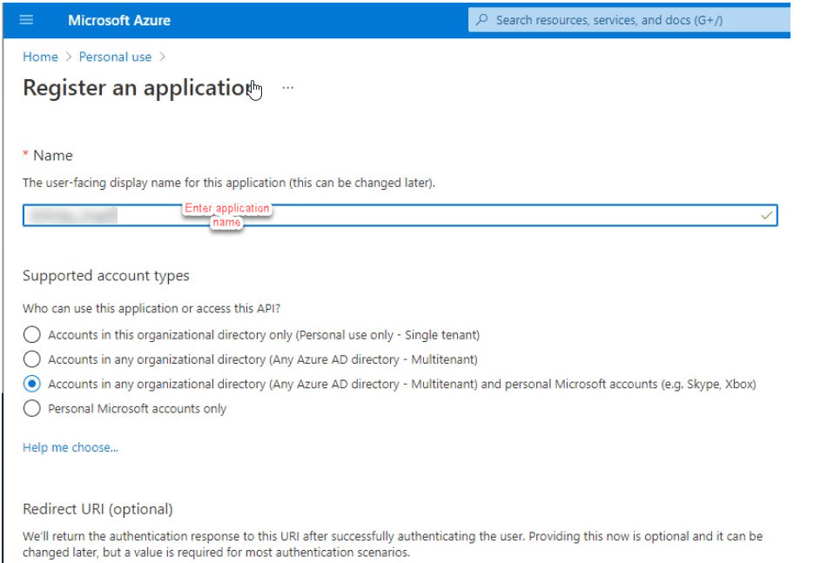Navigate to Personal use breadcrumb

[115, 57]
